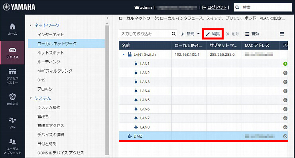Collapse the side navigation panel chevron

pos(107,18)
